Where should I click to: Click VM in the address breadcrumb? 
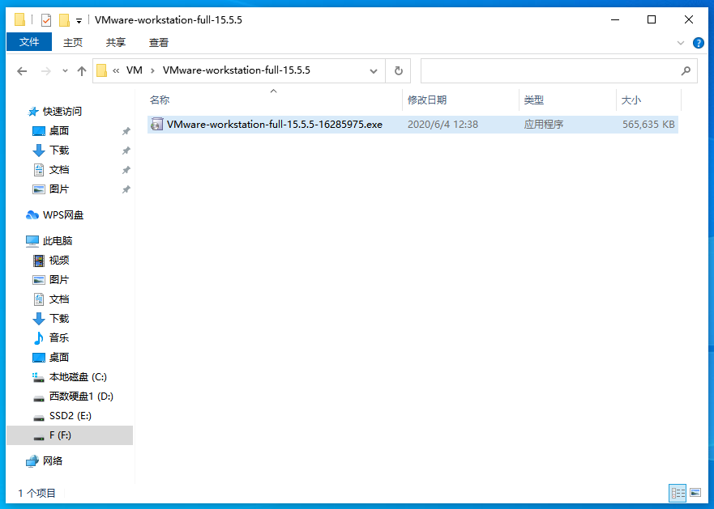click(135, 70)
